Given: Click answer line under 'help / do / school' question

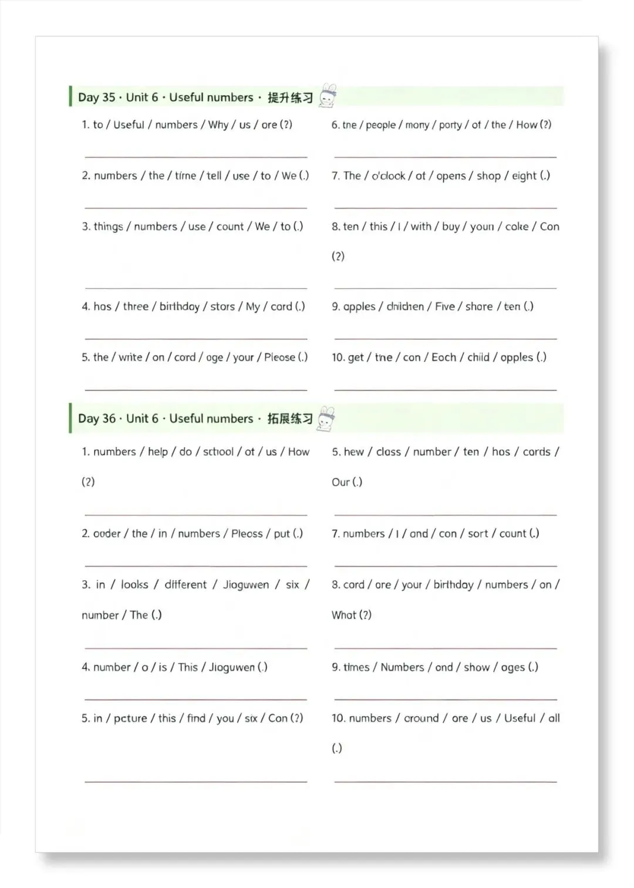Looking at the screenshot, I should coord(196,515).
